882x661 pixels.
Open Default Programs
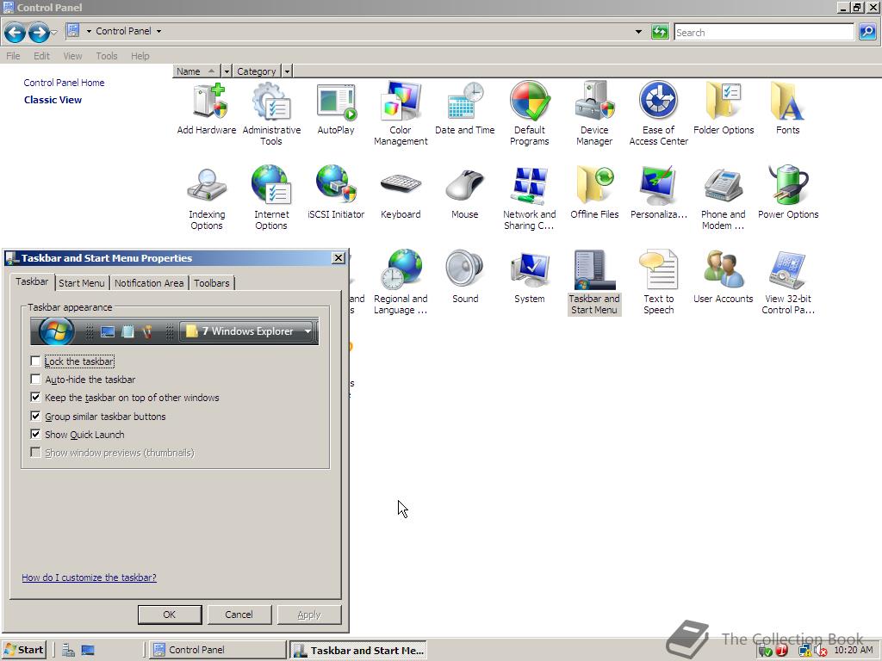(x=530, y=114)
